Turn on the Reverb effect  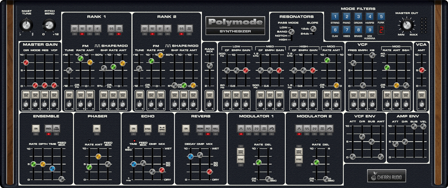[x=186, y=128]
